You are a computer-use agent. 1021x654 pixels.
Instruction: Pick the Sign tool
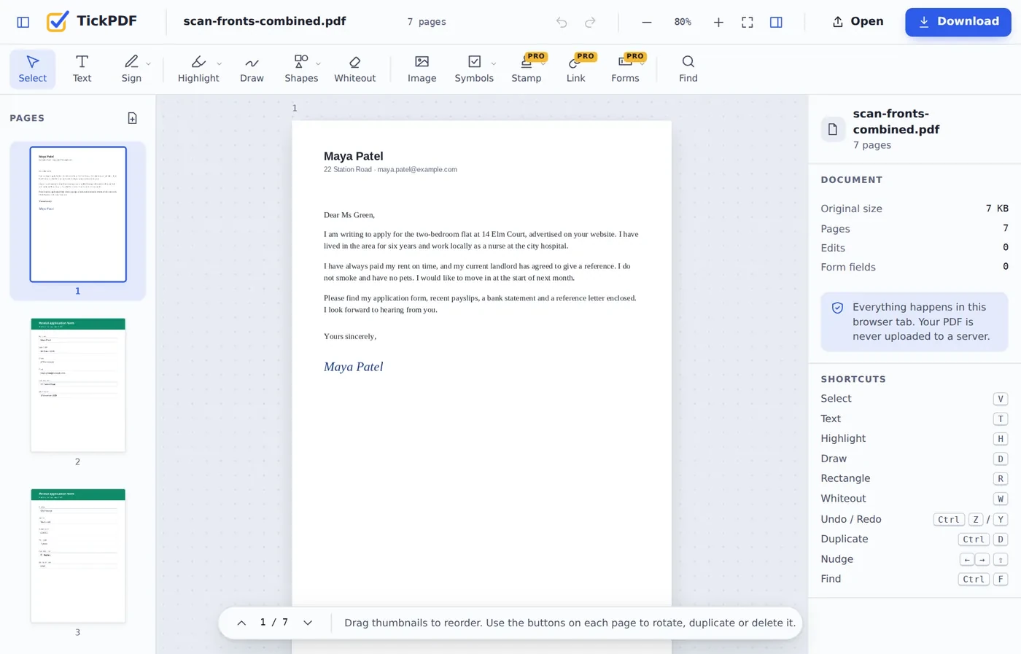click(131, 69)
